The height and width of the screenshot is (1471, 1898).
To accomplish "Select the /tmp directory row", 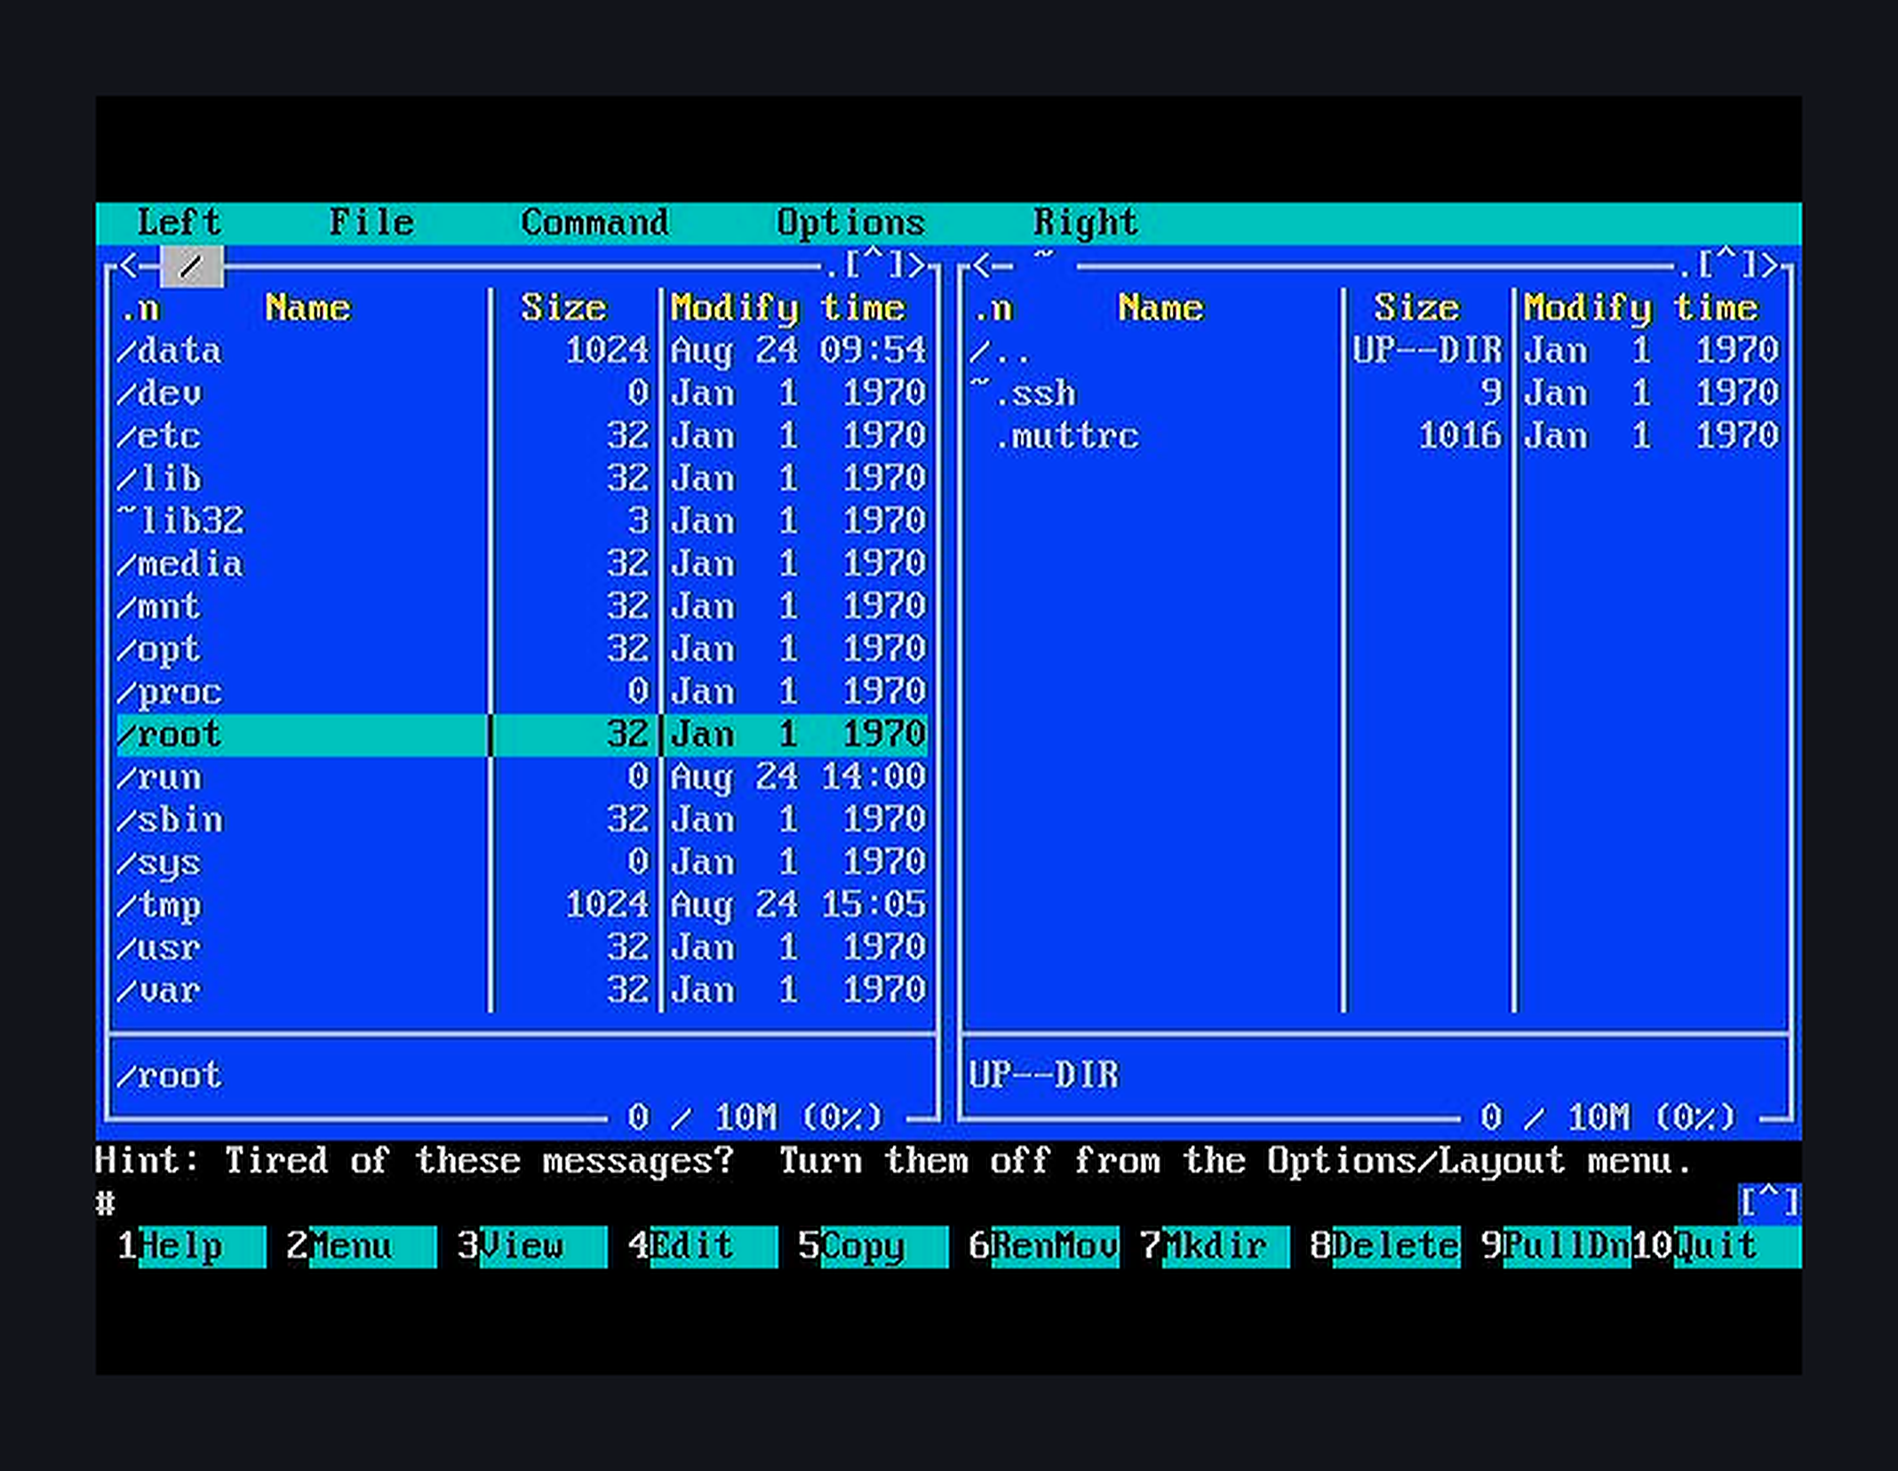I will (x=522, y=905).
